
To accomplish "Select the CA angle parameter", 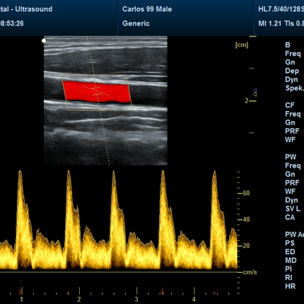I will [x=290, y=217].
